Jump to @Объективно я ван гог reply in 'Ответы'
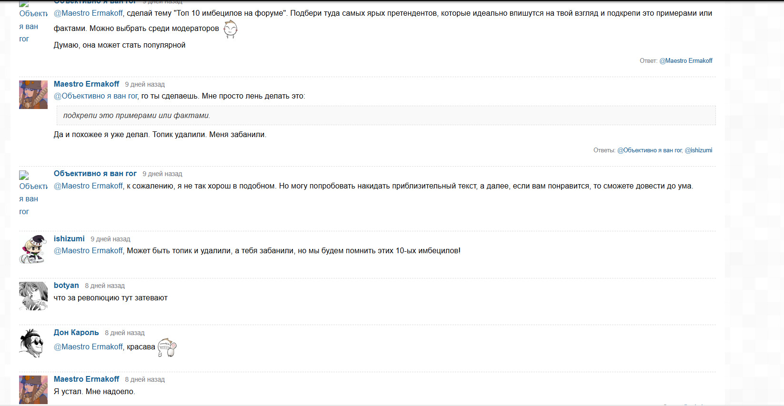This screenshot has width=784, height=406. (650, 150)
